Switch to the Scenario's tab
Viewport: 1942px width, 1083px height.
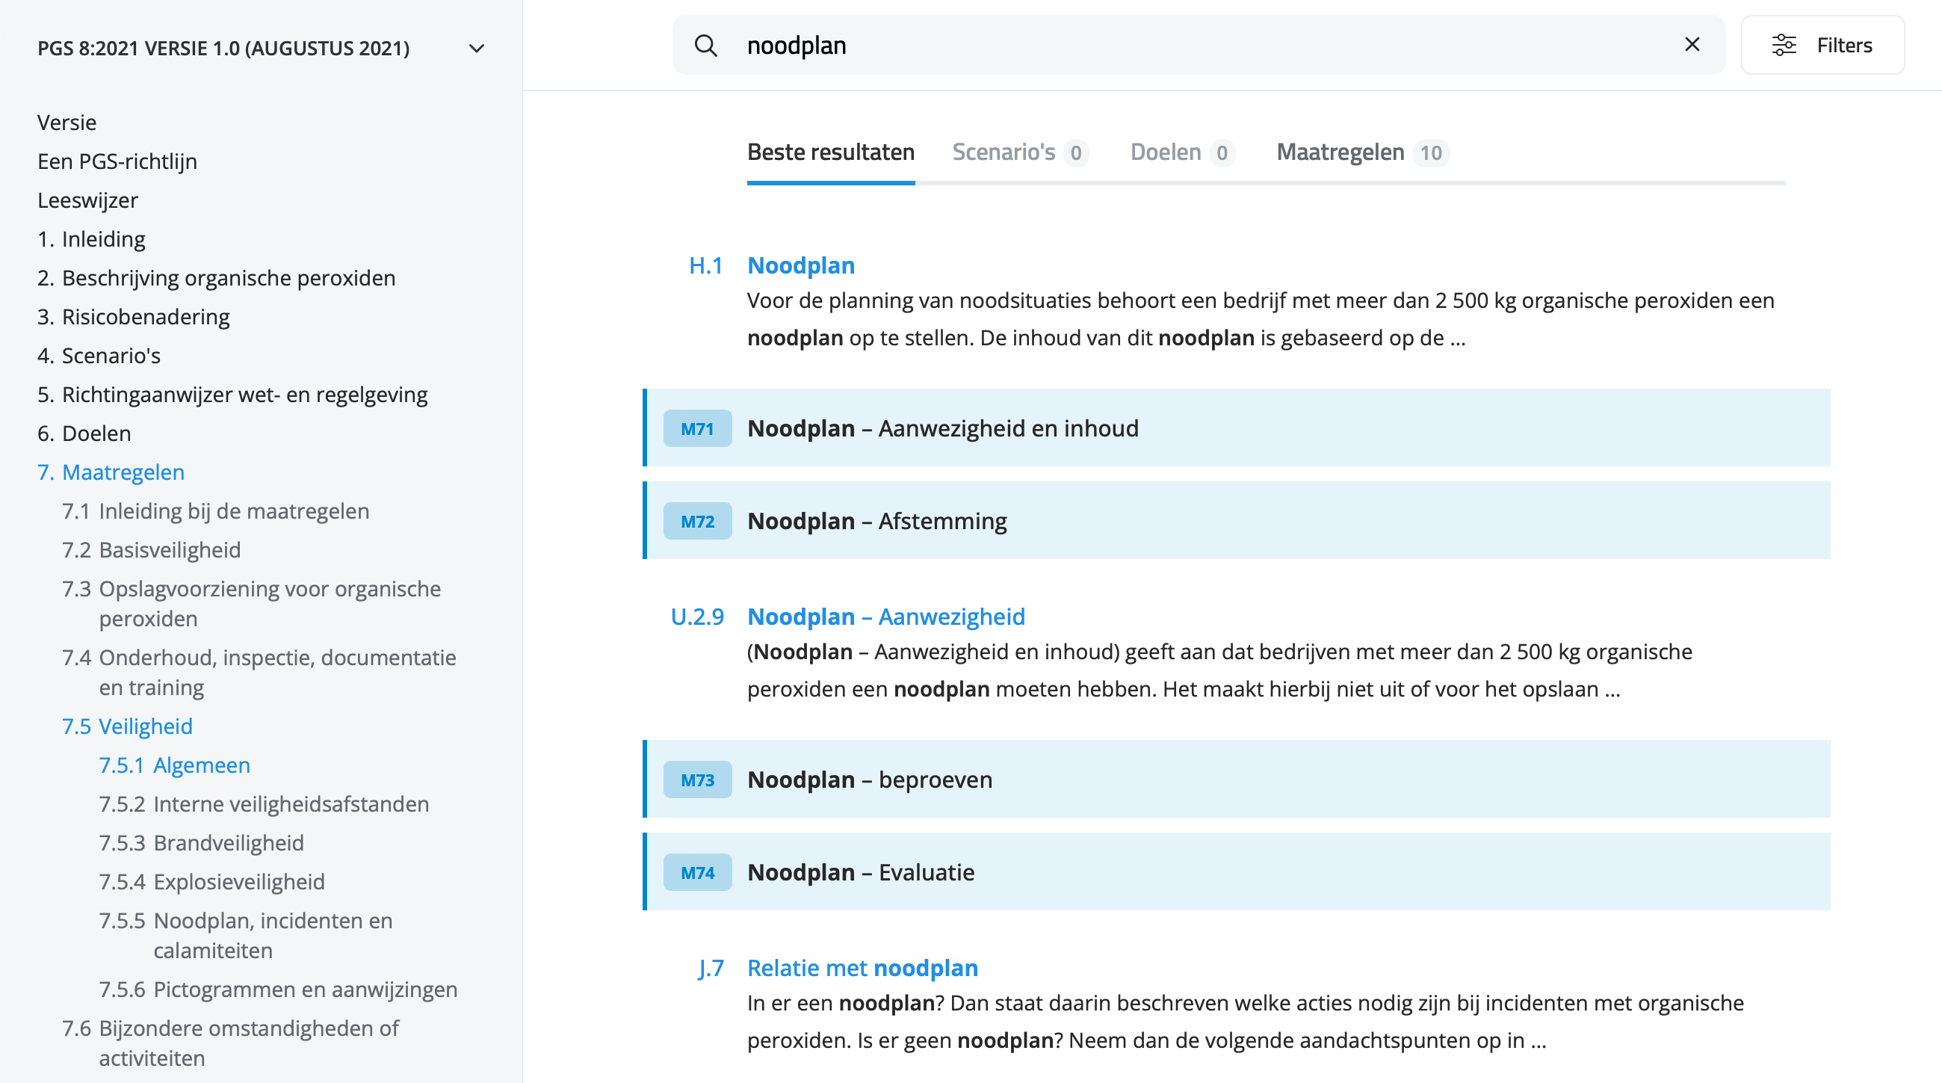coord(1020,152)
